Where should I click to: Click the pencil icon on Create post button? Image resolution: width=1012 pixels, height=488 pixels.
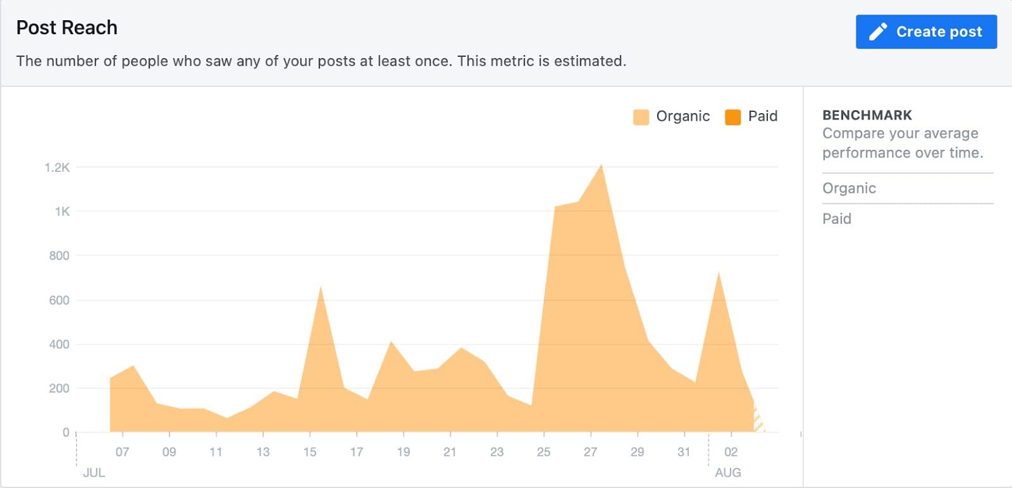pyautogui.click(x=879, y=31)
